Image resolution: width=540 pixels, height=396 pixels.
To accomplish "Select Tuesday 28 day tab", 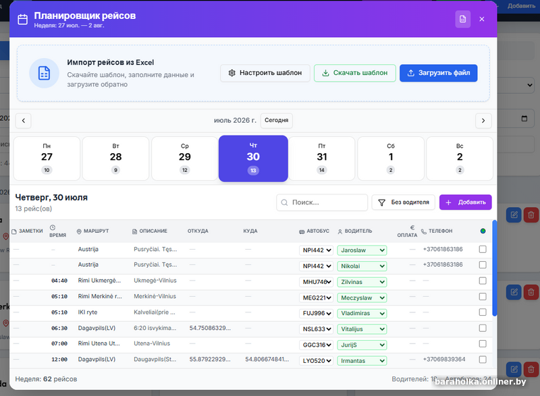I will click(x=115, y=159).
